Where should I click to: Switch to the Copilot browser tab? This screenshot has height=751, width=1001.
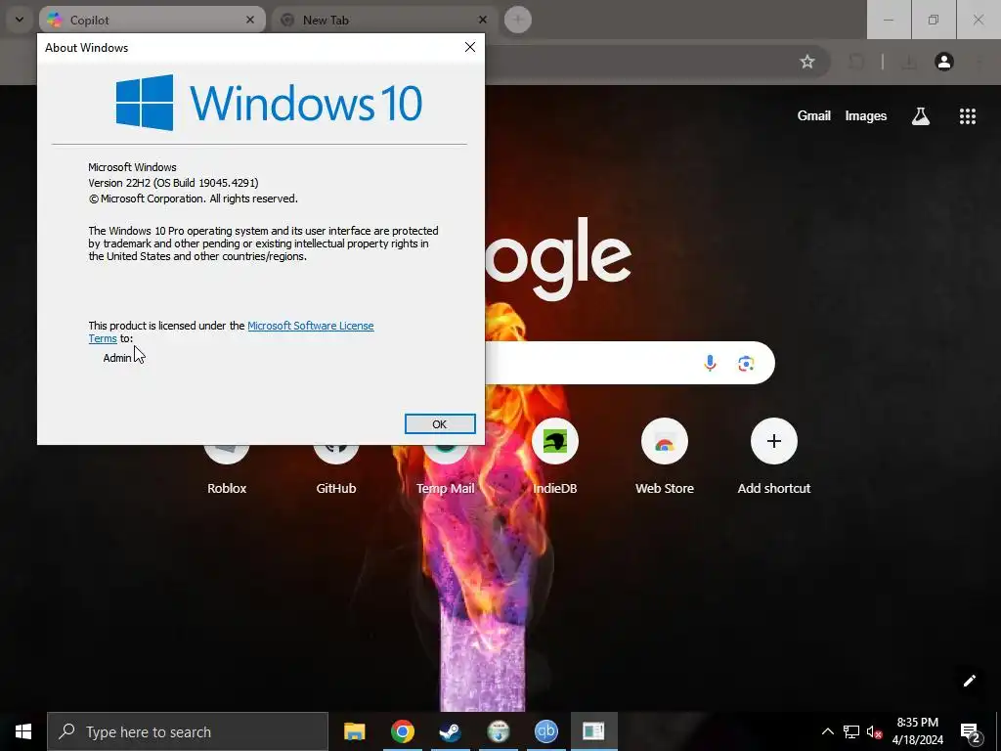(x=152, y=20)
